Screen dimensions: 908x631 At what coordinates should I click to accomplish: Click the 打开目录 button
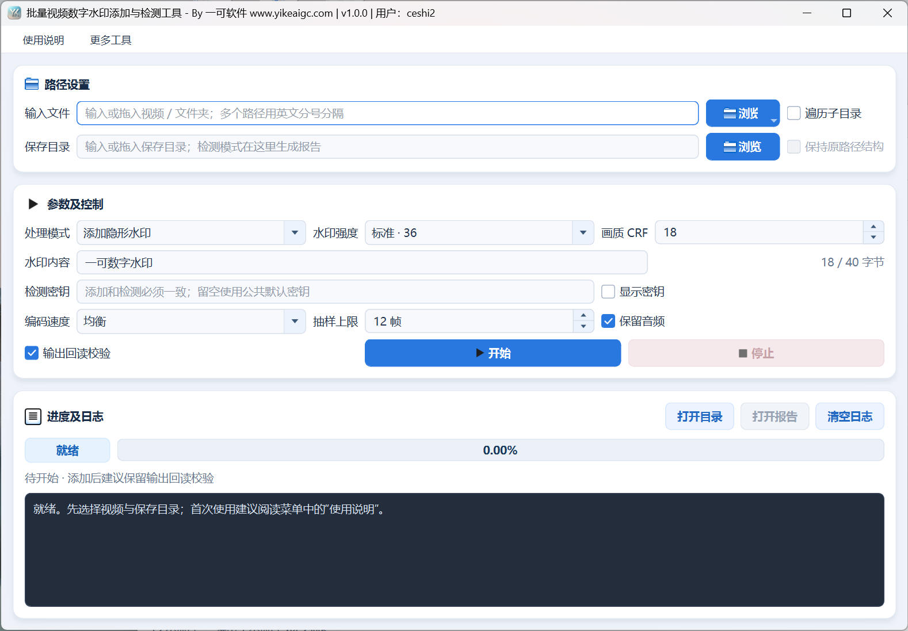tap(700, 416)
